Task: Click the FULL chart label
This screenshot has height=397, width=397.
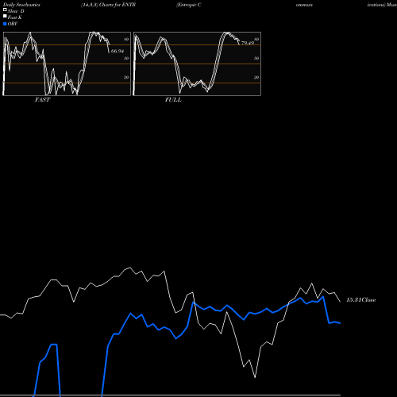Action: tap(173, 99)
